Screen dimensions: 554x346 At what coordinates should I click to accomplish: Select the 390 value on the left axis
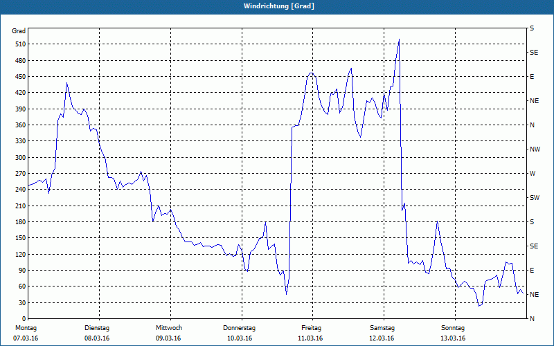click(21, 109)
